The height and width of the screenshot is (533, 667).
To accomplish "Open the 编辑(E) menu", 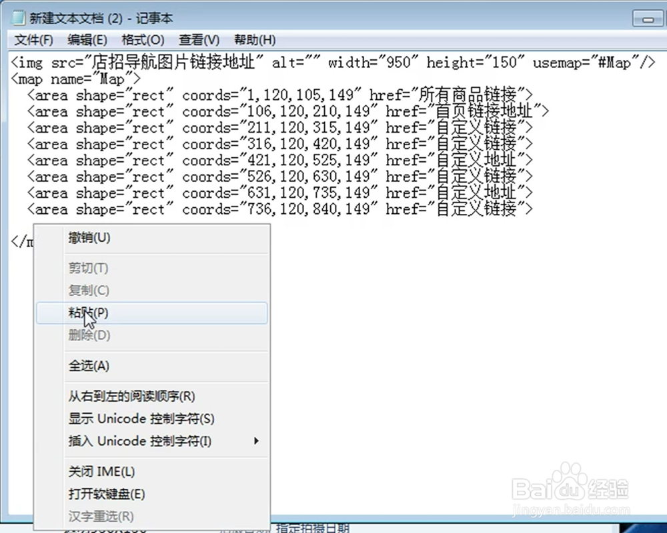I will pyautogui.click(x=87, y=40).
